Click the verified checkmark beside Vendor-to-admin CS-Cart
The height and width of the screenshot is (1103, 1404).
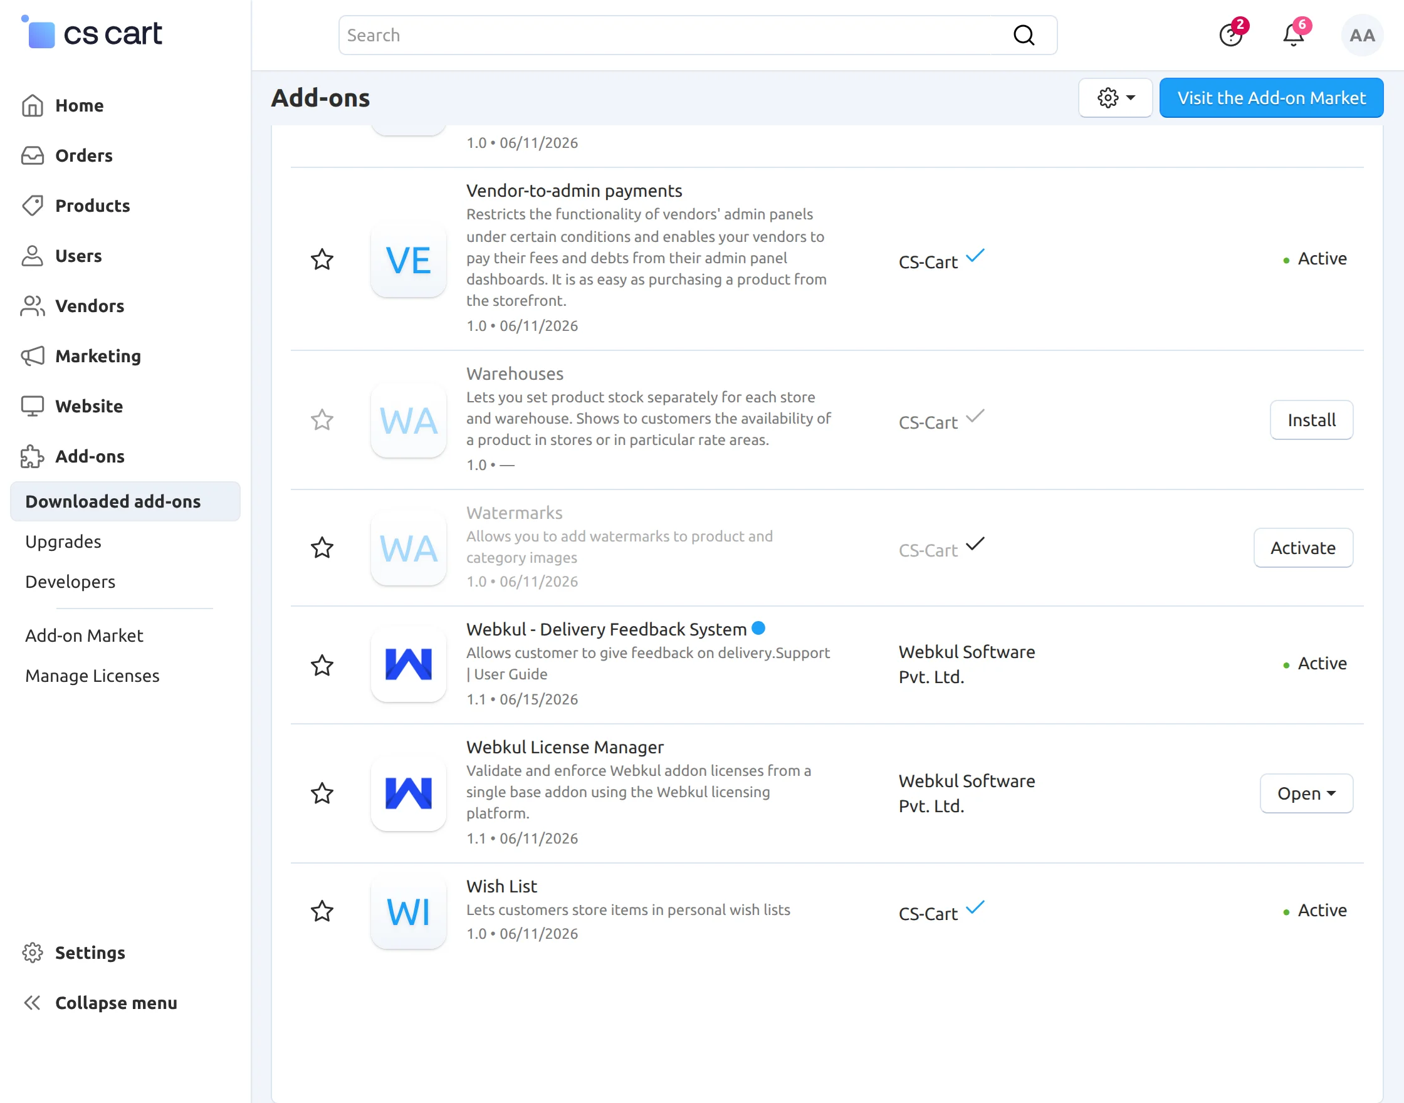click(975, 256)
